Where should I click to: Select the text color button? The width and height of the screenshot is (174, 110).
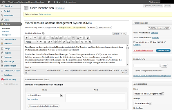pyautogui.click(x=49, y=42)
